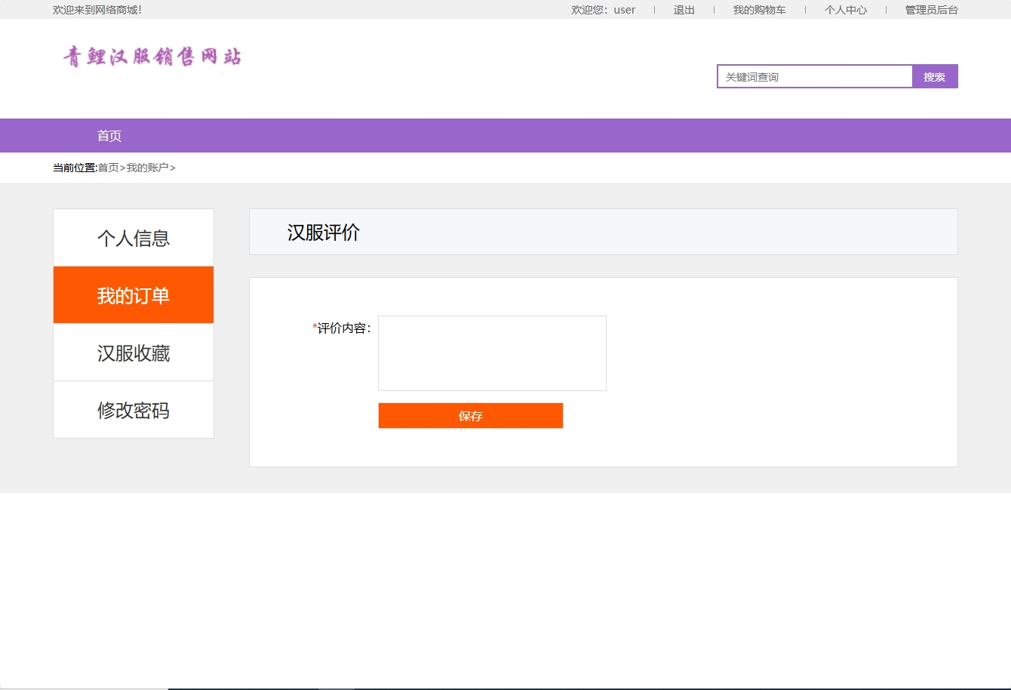Open 我的账户 from the breadcrumb

click(147, 168)
